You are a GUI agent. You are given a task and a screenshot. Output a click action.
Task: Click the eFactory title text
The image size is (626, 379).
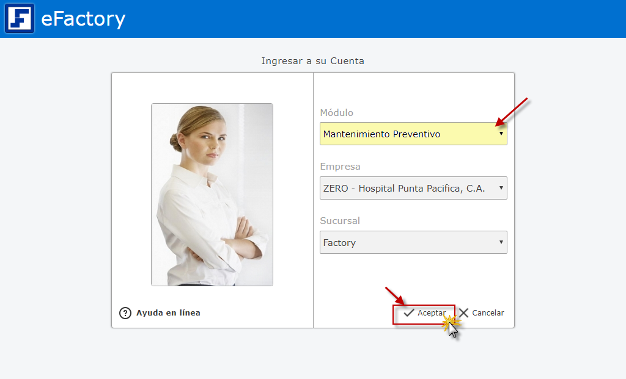point(83,19)
